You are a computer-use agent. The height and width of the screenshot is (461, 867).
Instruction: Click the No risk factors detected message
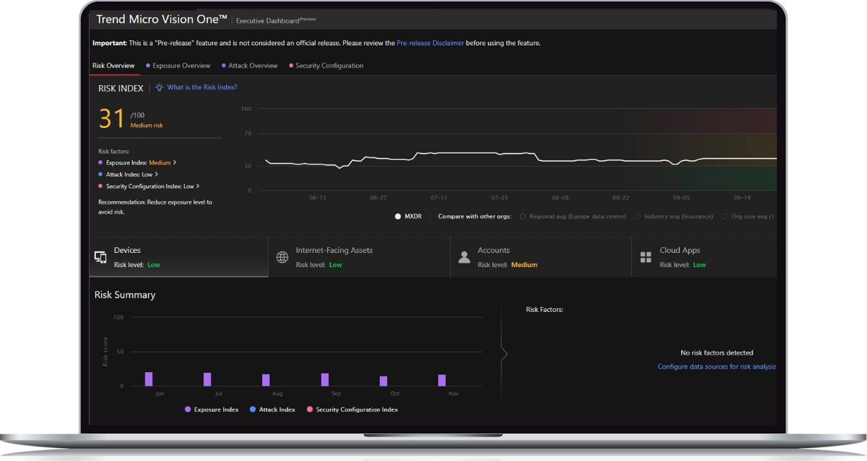tap(717, 353)
